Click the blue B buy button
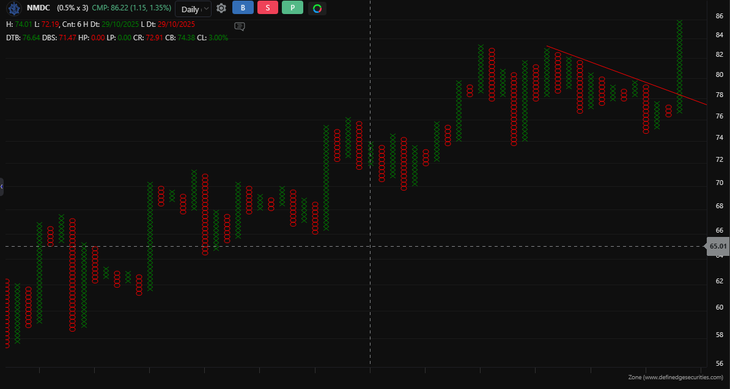Screen dimensions: 730x389 pyautogui.click(x=243, y=8)
